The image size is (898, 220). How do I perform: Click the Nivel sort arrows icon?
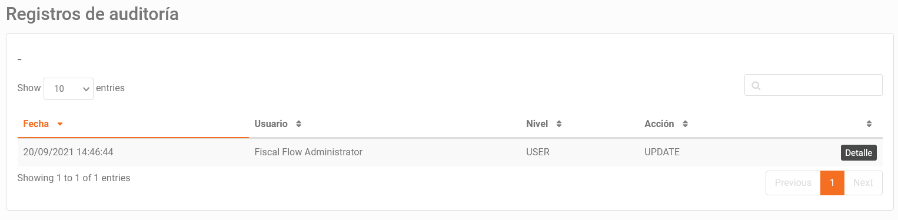558,124
